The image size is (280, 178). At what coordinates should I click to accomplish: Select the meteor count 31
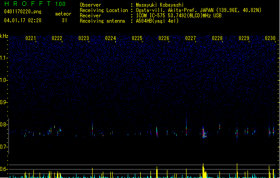(x=65, y=20)
